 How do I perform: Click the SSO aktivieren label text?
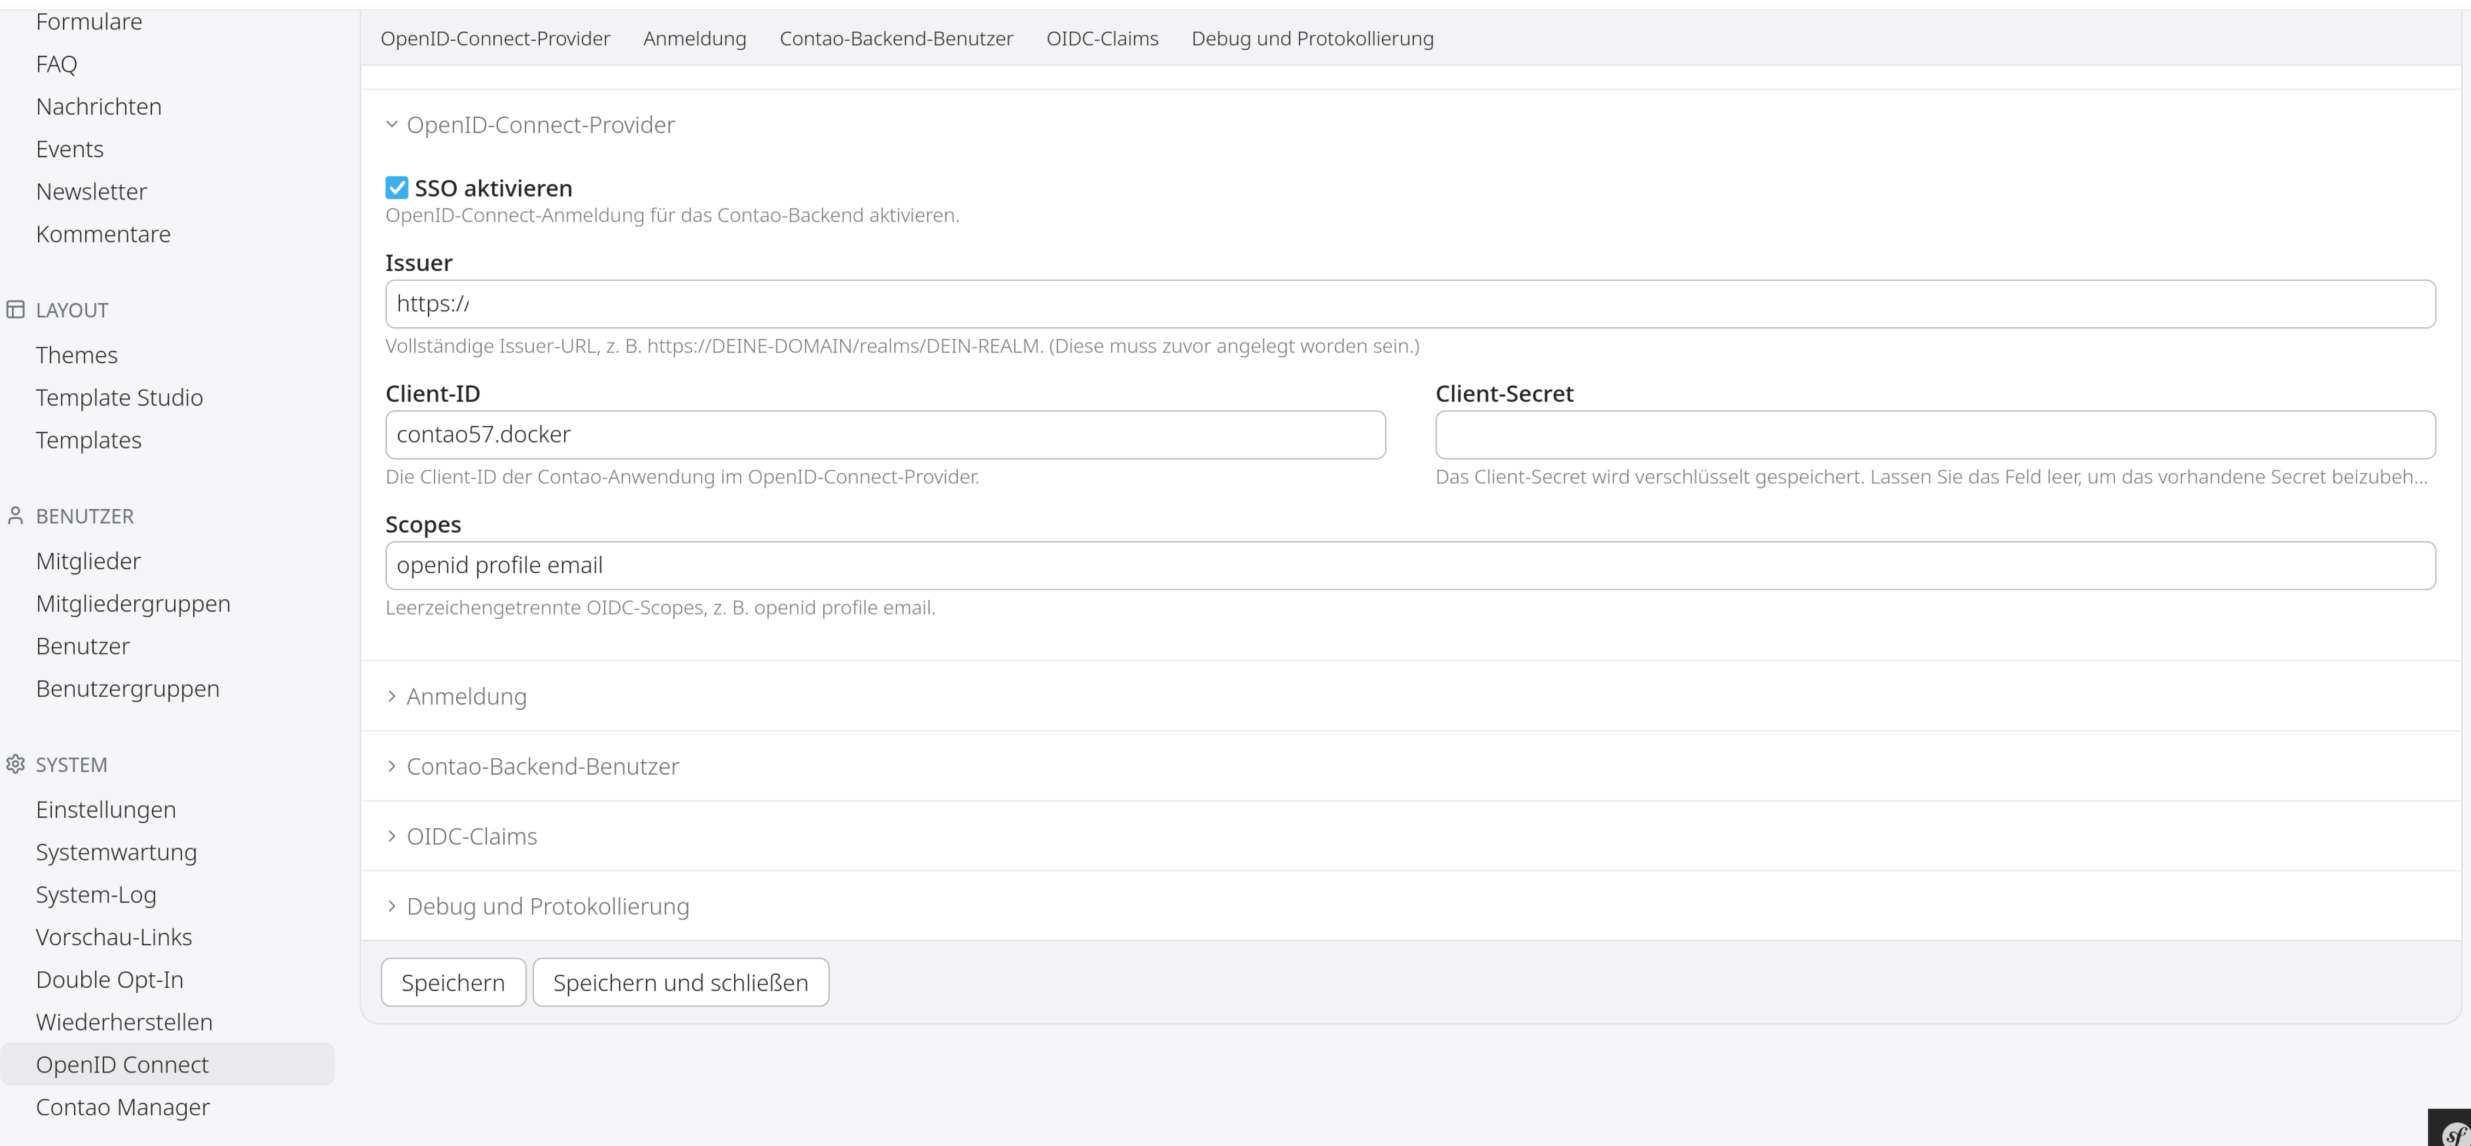tap(493, 188)
